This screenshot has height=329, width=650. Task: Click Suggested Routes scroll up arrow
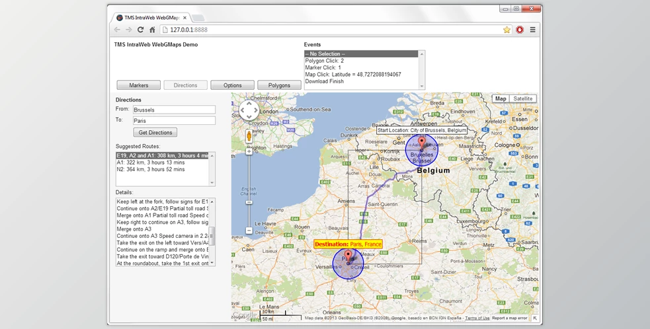[x=212, y=155]
